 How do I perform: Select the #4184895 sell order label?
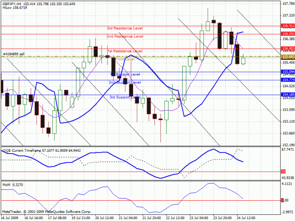click(x=14, y=54)
